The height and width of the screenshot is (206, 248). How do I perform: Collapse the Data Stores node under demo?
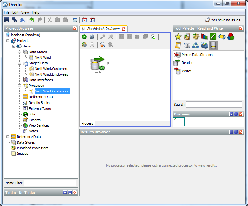point(19,52)
